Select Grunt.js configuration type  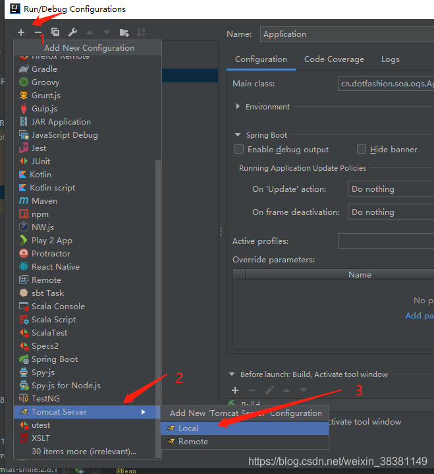click(x=88, y=96)
